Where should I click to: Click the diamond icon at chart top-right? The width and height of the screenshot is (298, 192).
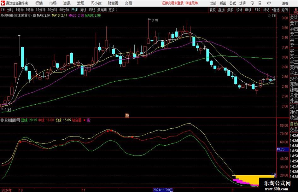(x=269, y=16)
